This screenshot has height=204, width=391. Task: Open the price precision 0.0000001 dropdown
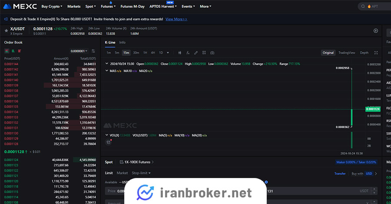pos(79,51)
